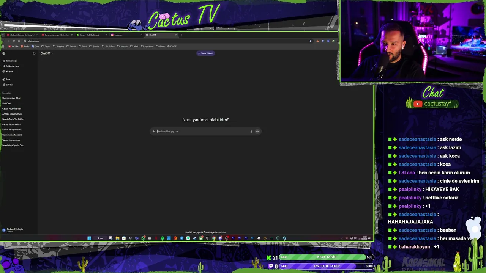This screenshot has height=273, width=486.
Task: Click the browser home button
Action: [19, 41]
